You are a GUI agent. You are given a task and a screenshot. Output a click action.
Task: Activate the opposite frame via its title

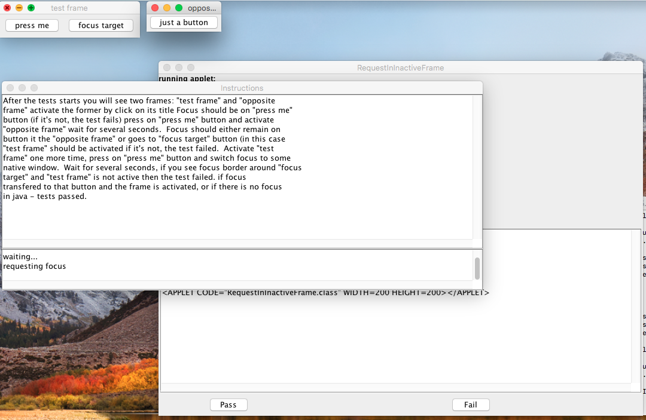[x=202, y=8]
